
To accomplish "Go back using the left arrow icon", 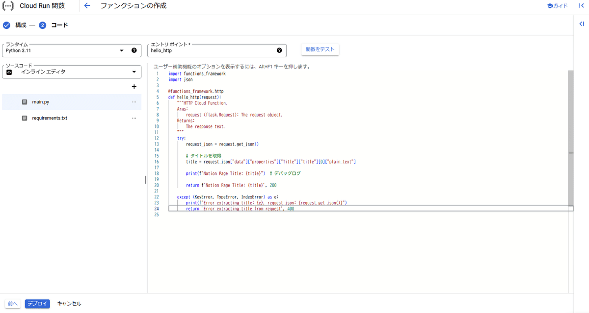I will click(87, 6).
